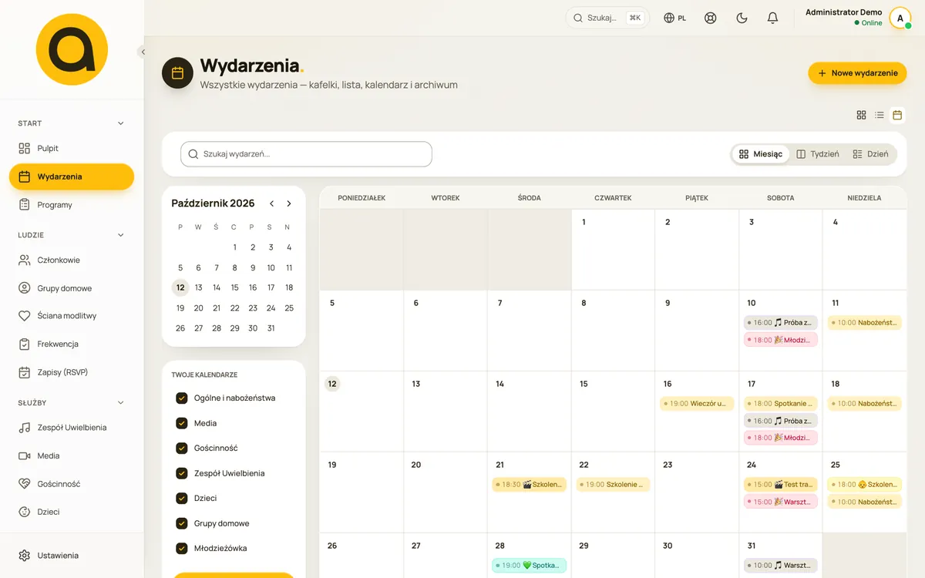Open notifications bell
The width and height of the screenshot is (925, 578).
pyautogui.click(x=772, y=18)
